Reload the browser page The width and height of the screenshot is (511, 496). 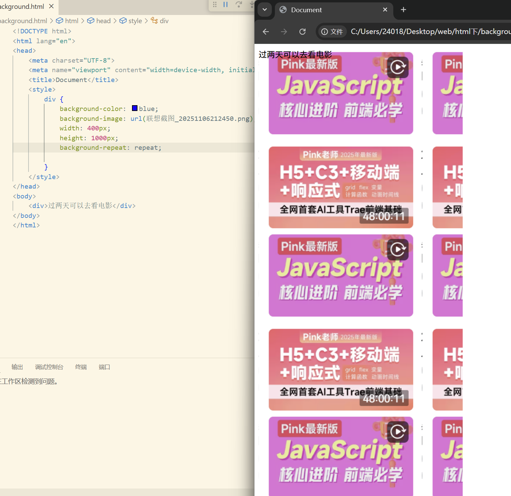302,32
